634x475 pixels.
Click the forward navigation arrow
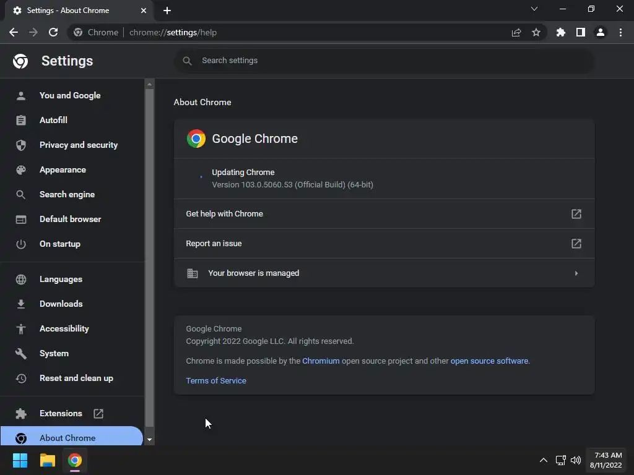click(33, 32)
